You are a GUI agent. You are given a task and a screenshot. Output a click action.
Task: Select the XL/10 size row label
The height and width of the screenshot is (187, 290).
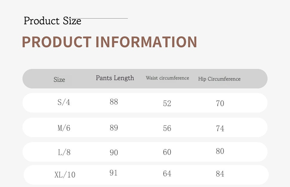coord(65,175)
